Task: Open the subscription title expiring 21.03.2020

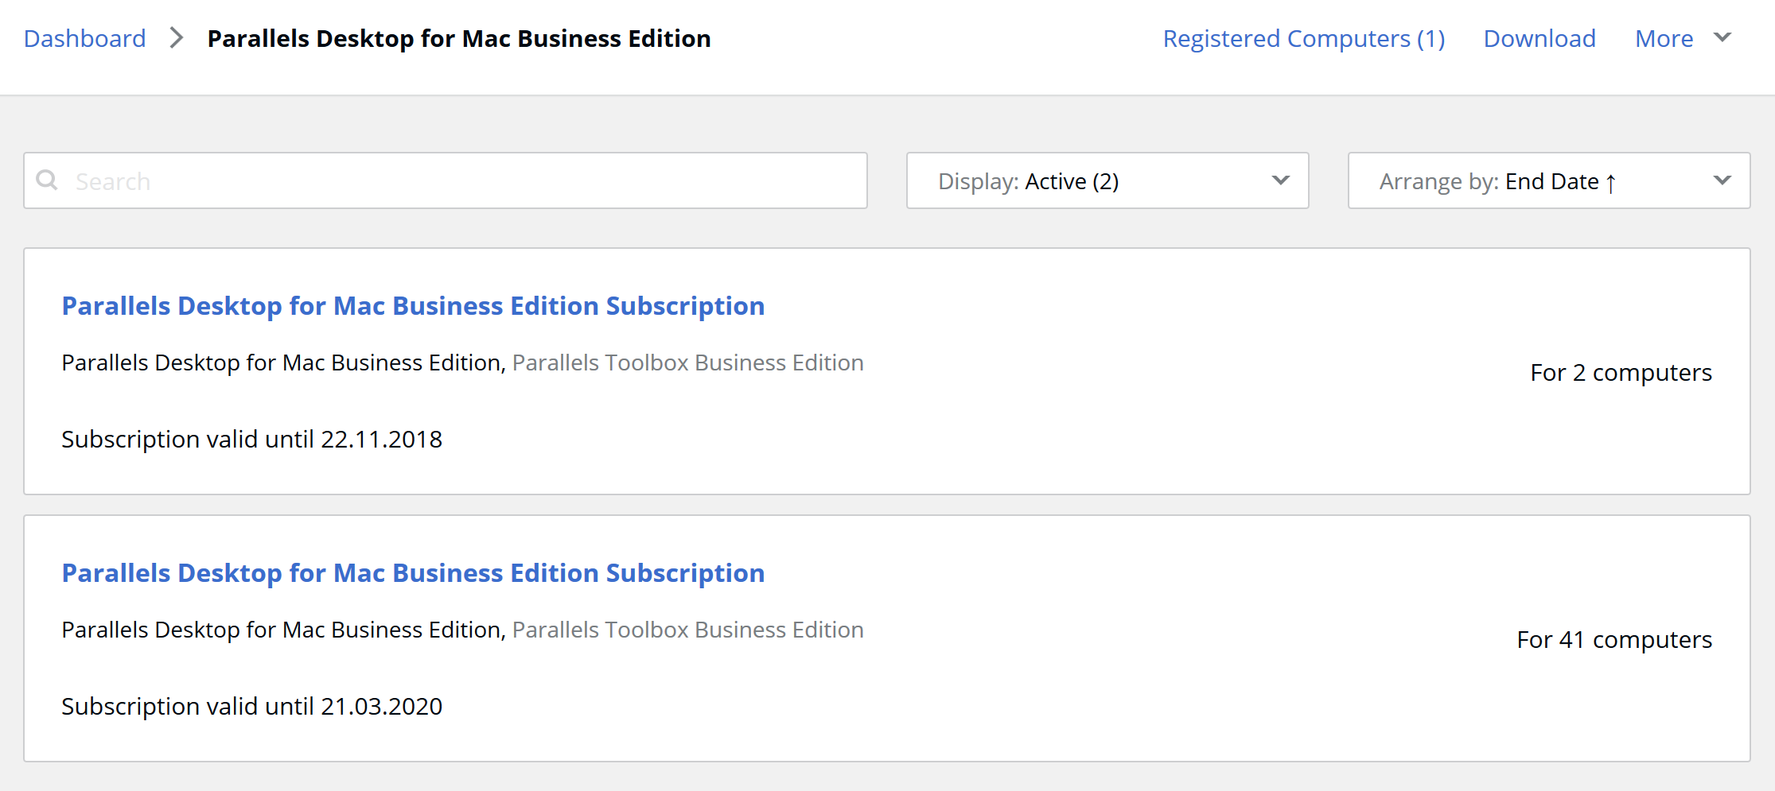Action: 413,573
